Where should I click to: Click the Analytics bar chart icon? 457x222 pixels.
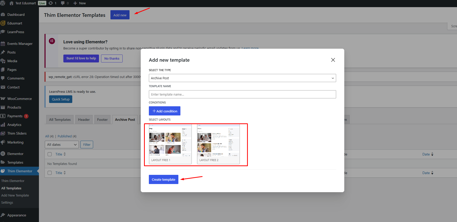[x=3, y=125]
